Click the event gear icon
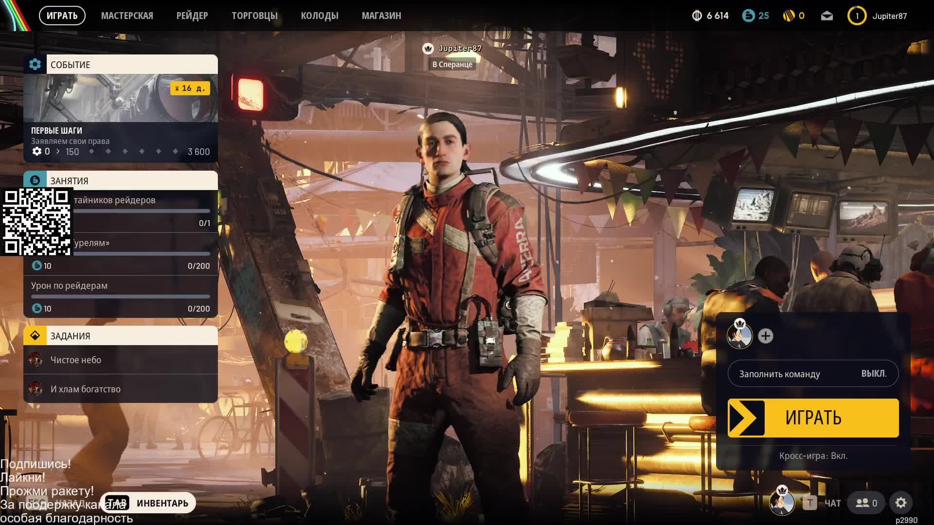Viewport: 934px width, 525px height. click(35, 64)
